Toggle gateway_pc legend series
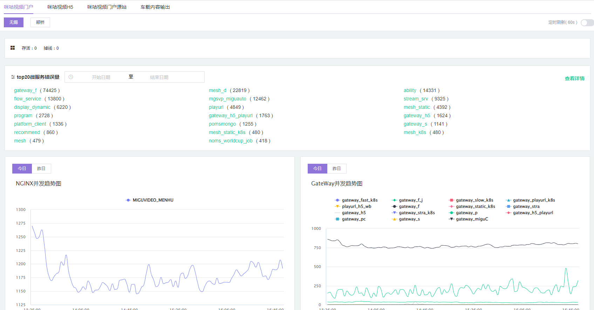Image resolution: width=594 pixels, height=310 pixels. click(350, 219)
